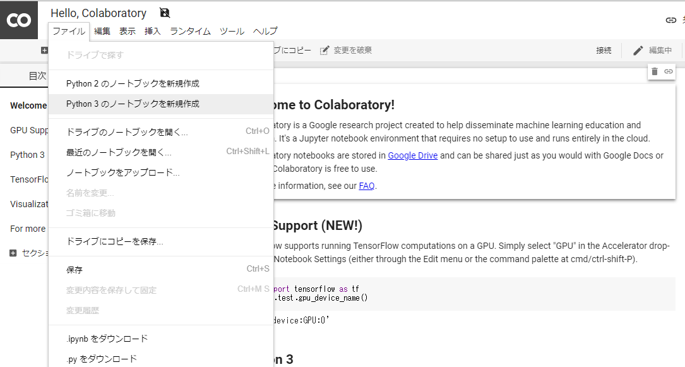Viewport: 685px width, 367px height.
Task: Open the 挿入 menu
Action: click(x=153, y=31)
